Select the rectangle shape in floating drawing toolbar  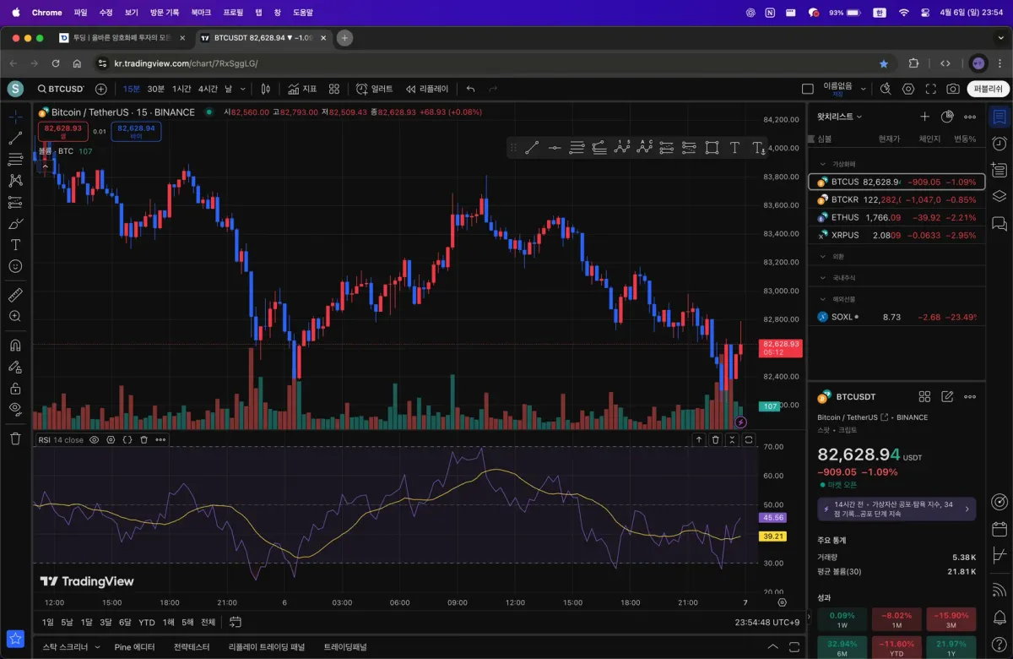[x=712, y=148]
